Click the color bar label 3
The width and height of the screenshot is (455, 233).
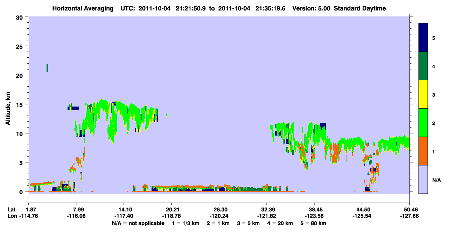(x=433, y=95)
